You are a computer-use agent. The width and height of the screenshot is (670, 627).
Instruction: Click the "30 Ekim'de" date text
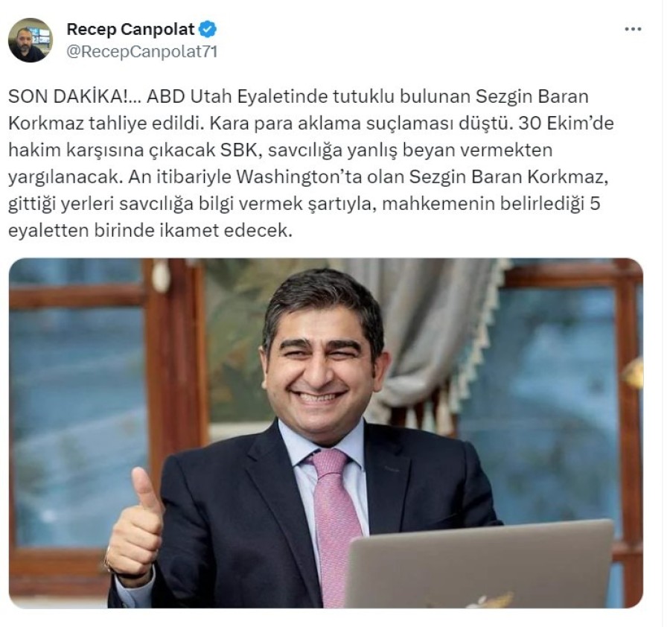(x=567, y=124)
